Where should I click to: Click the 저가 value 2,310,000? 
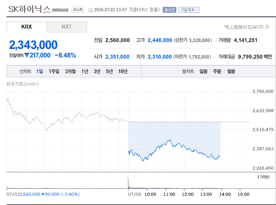(x=160, y=57)
